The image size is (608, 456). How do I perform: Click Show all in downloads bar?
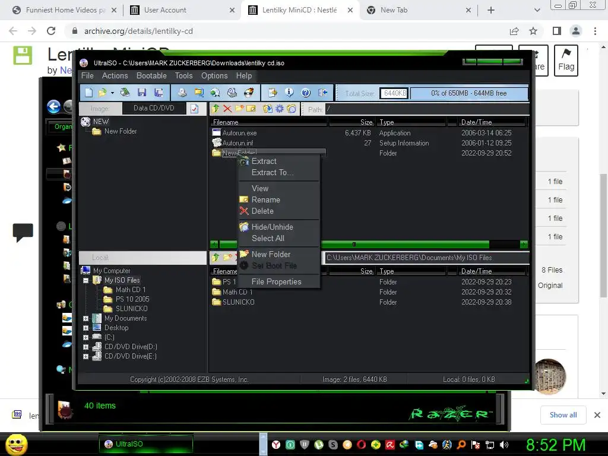tap(563, 415)
